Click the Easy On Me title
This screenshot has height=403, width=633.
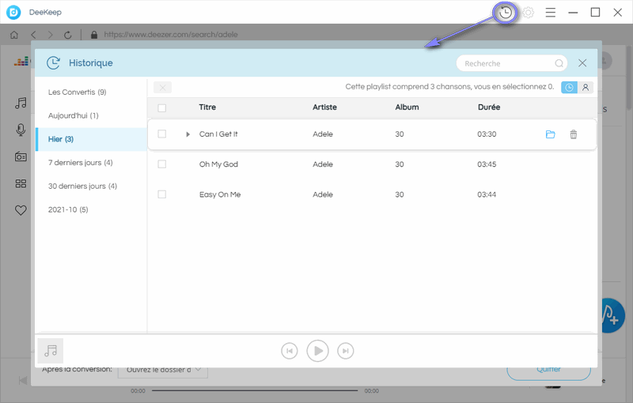point(220,194)
